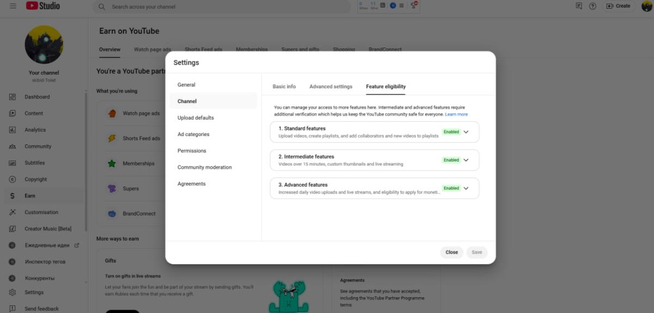Click 'Turn on gifts in live streams' text
This screenshot has width=654, height=313.
coord(133,276)
